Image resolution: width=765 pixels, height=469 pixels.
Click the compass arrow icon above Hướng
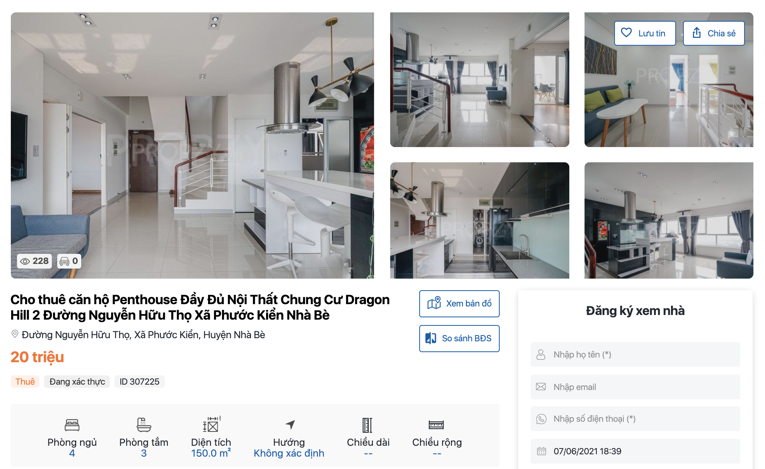pyautogui.click(x=290, y=424)
